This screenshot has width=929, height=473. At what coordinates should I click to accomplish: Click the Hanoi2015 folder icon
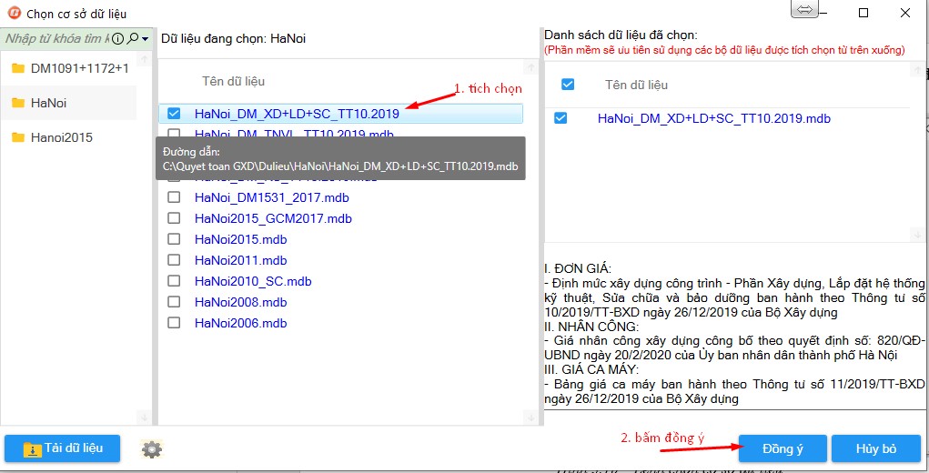tap(17, 137)
